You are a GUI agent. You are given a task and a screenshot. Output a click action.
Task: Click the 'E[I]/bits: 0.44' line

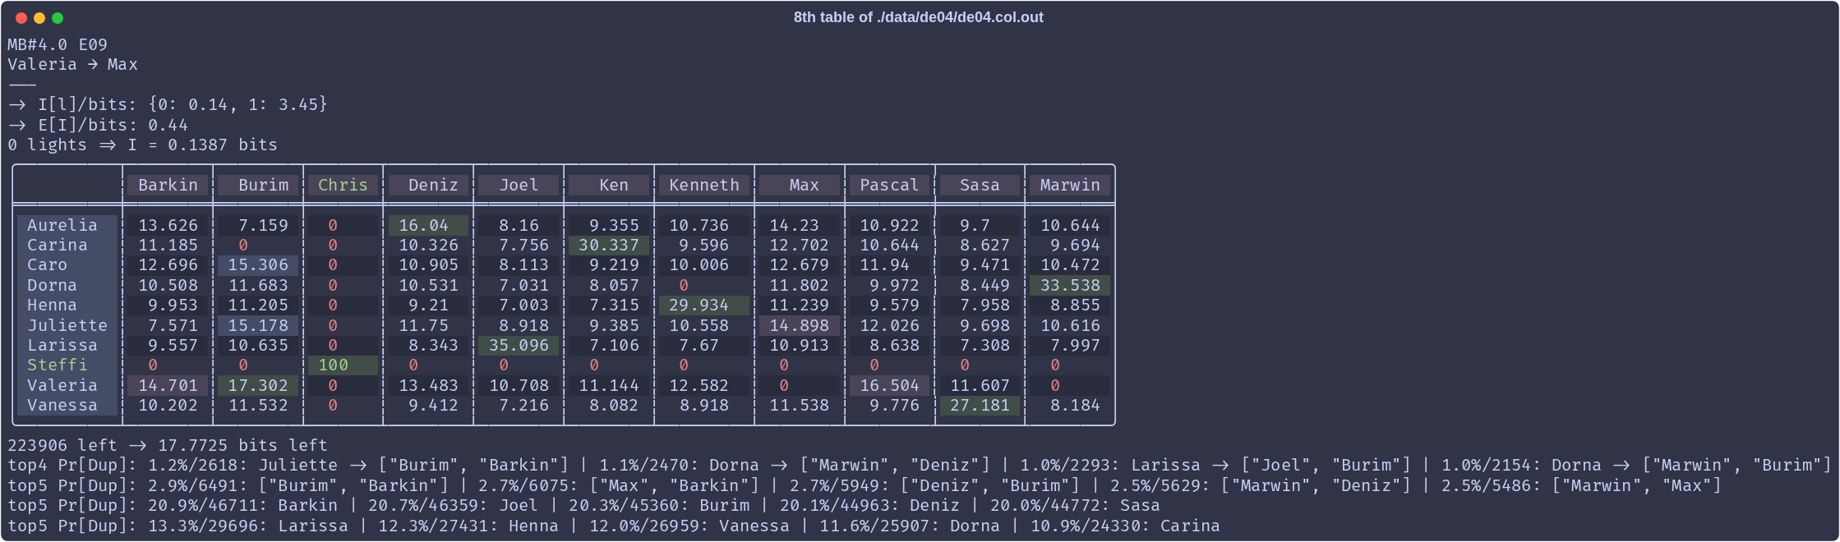tap(98, 125)
